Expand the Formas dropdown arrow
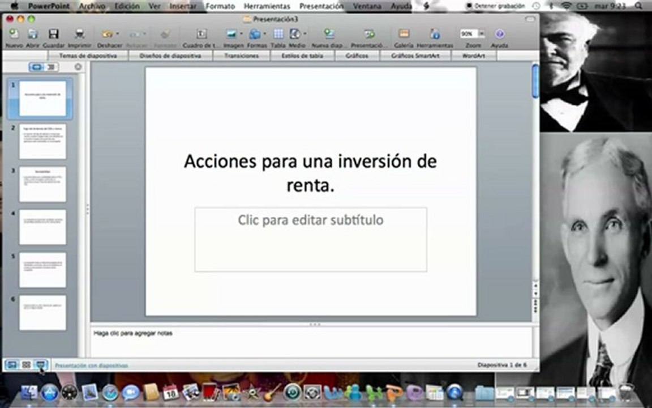Viewport: 652px width, 408px height. (265, 34)
